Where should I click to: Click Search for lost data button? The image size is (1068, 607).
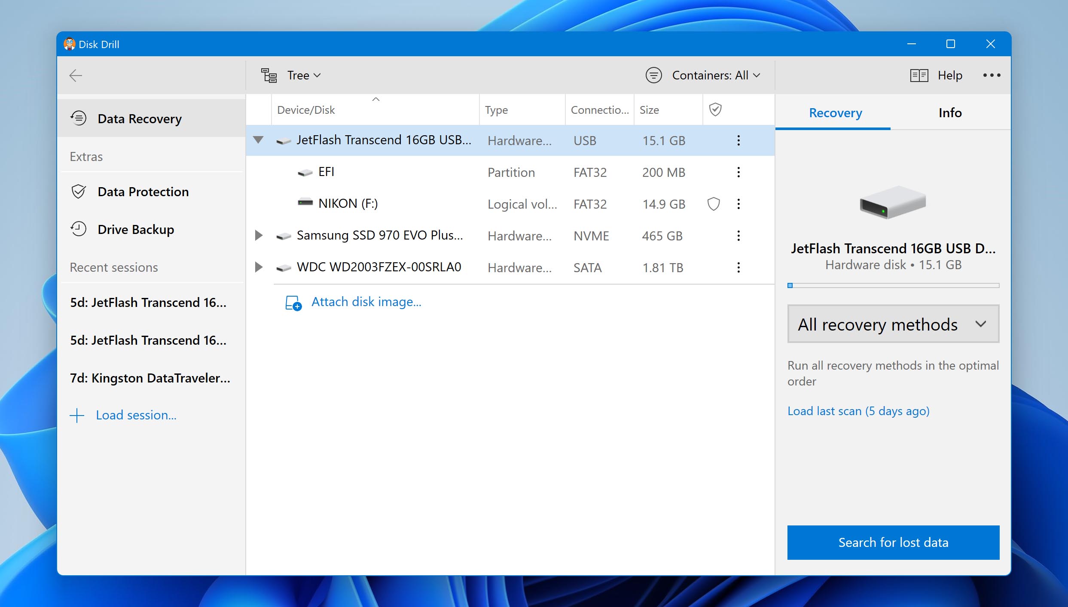pyautogui.click(x=894, y=543)
